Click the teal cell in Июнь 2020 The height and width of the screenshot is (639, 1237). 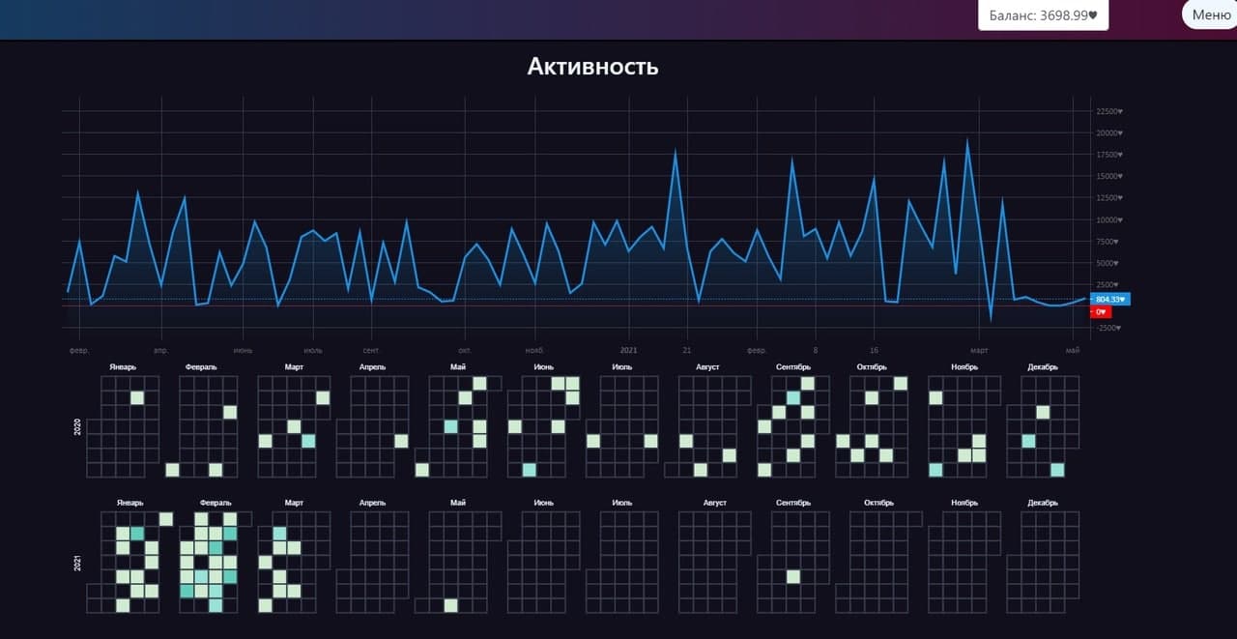pos(530,470)
